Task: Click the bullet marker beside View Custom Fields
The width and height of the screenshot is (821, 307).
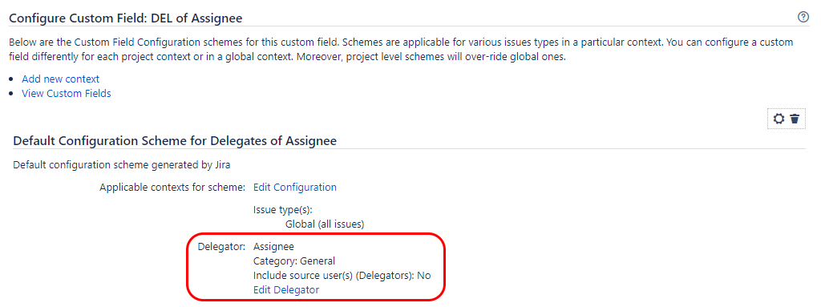Action: (x=12, y=95)
